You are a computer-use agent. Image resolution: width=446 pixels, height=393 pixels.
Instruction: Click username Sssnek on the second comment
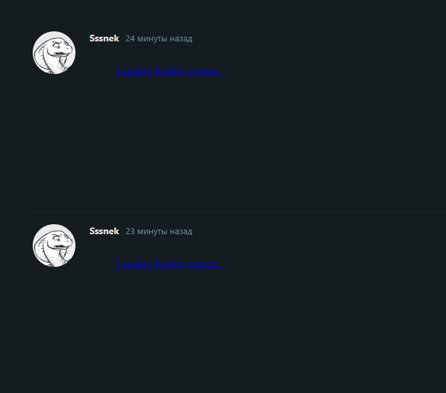point(104,232)
